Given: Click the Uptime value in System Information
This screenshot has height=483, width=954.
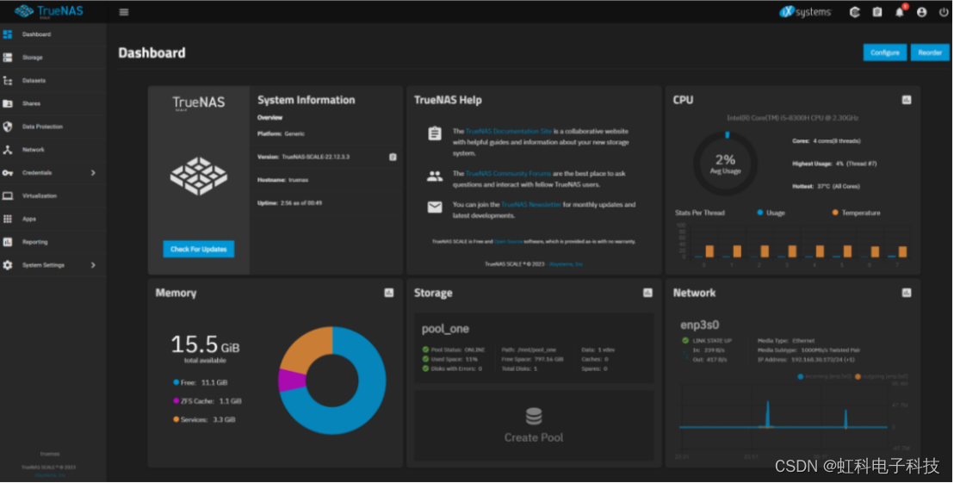Looking at the screenshot, I should pyautogui.click(x=301, y=203).
